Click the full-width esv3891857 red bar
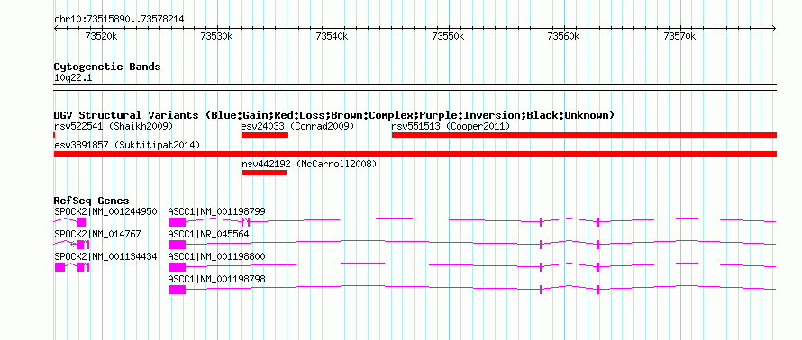This screenshot has width=802, height=340. (415, 154)
